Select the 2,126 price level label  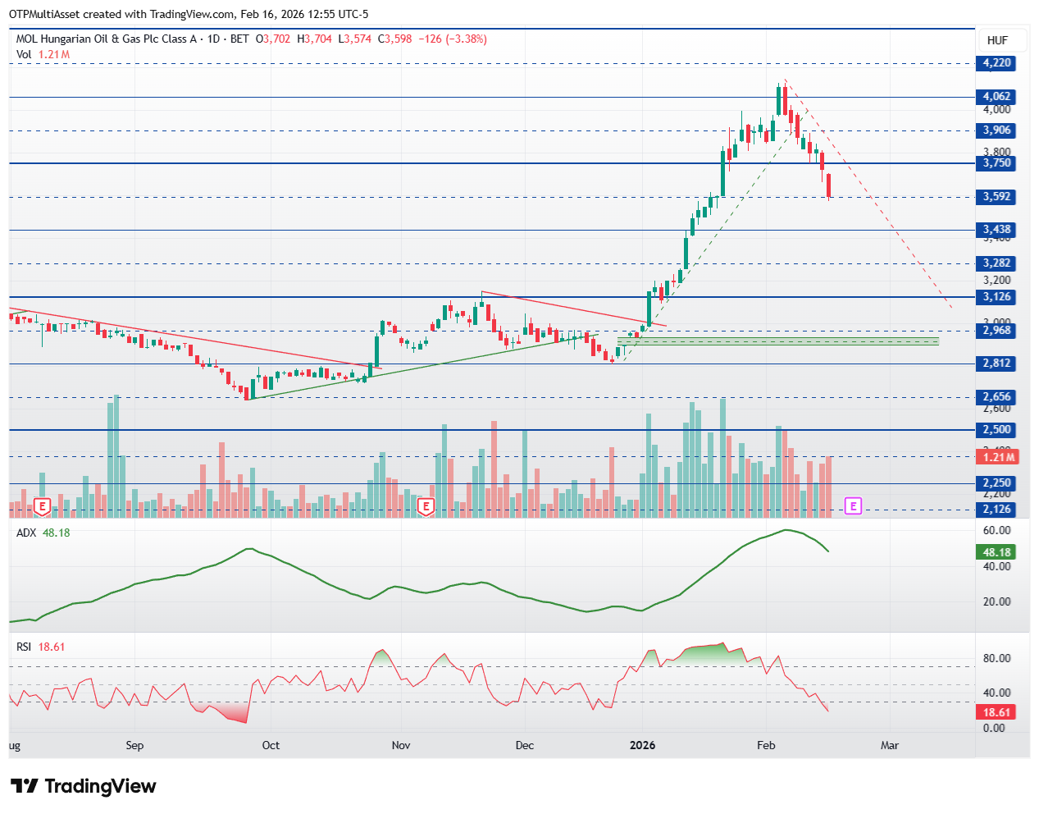tap(997, 510)
